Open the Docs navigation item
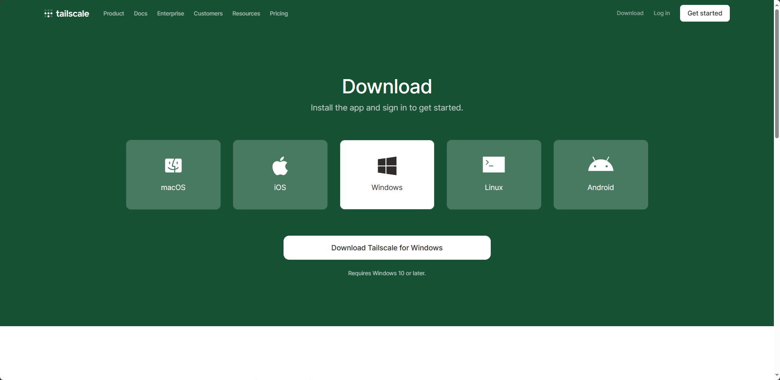 tap(140, 13)
